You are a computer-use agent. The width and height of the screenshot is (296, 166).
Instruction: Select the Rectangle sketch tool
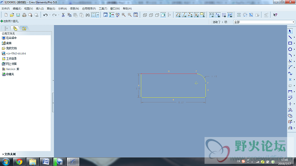pyautogui.click(x=290, y=43)
